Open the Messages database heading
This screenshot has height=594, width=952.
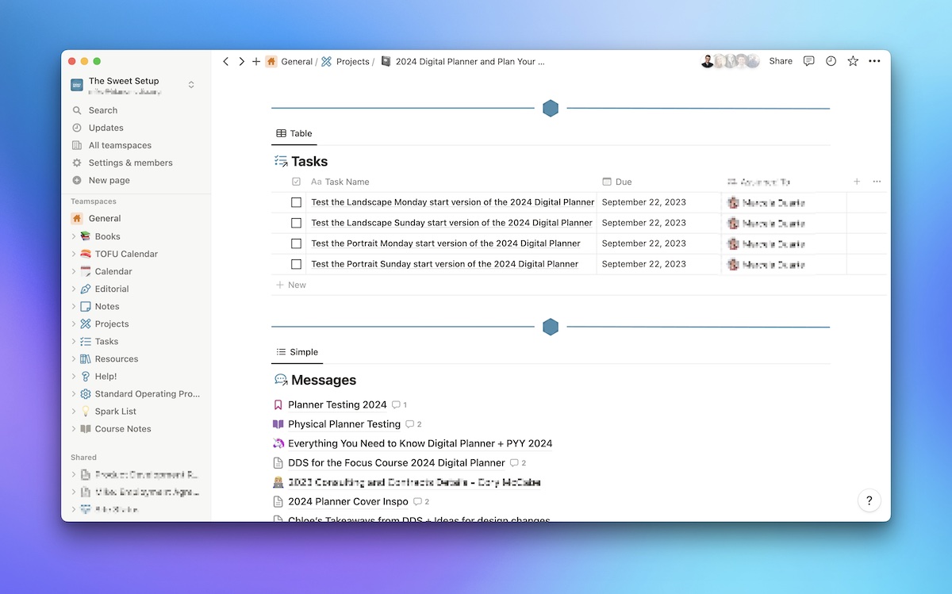pyautogui.click(x=324, y=381)
